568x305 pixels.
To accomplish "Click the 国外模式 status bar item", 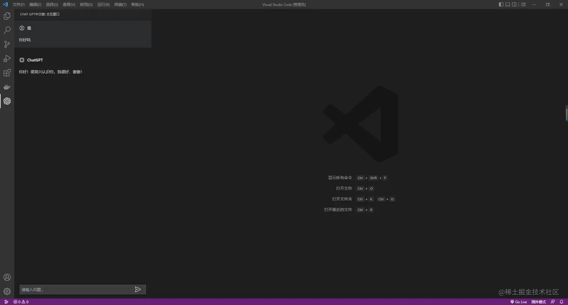I will 538,302.
